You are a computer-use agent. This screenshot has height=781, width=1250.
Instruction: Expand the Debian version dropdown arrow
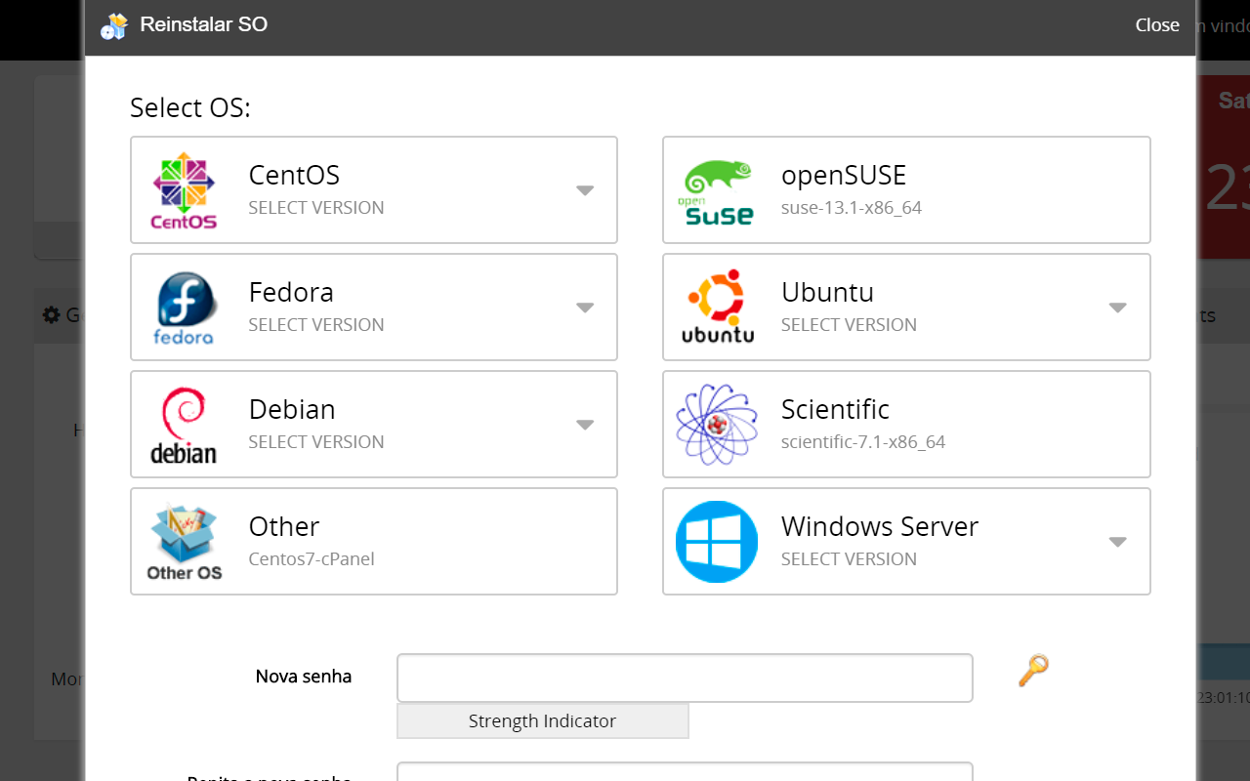pos(585,425)
